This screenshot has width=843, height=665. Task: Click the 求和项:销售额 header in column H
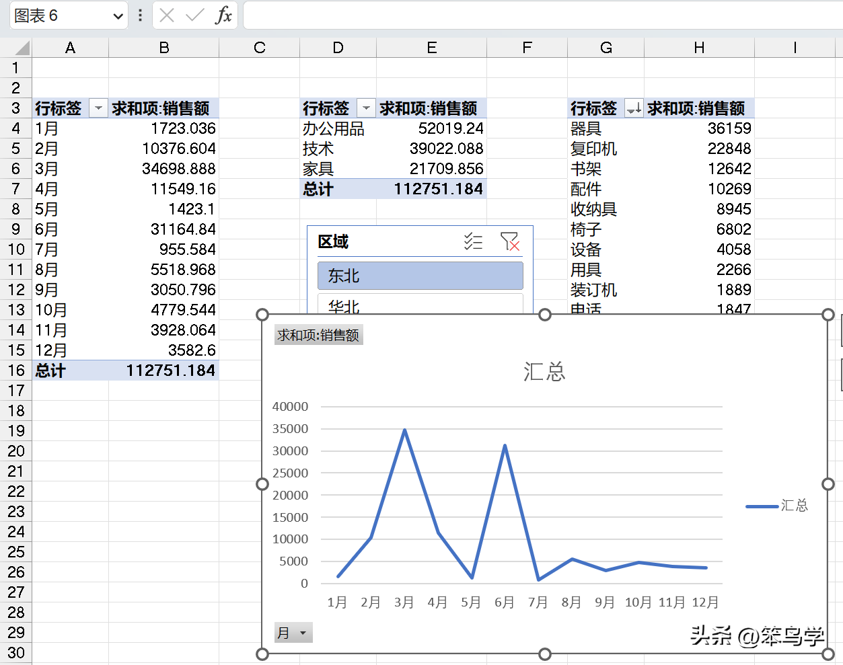699,108
